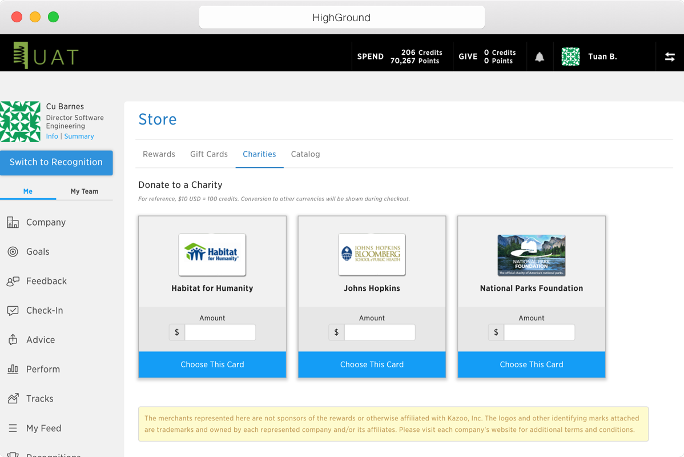Click Cu Barnes profile avatar

[x=21, y=122]
